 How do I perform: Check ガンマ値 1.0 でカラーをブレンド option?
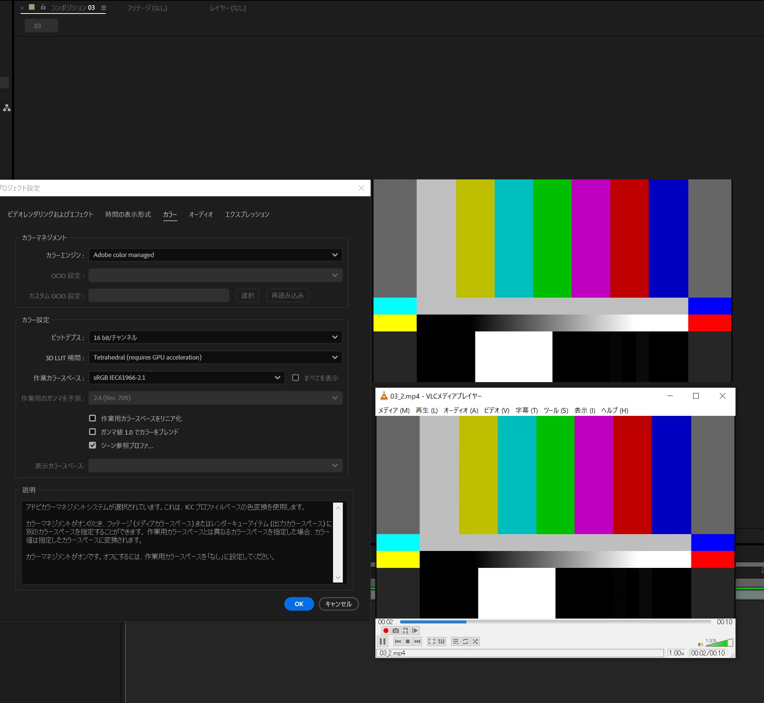[x=92, y=432]
